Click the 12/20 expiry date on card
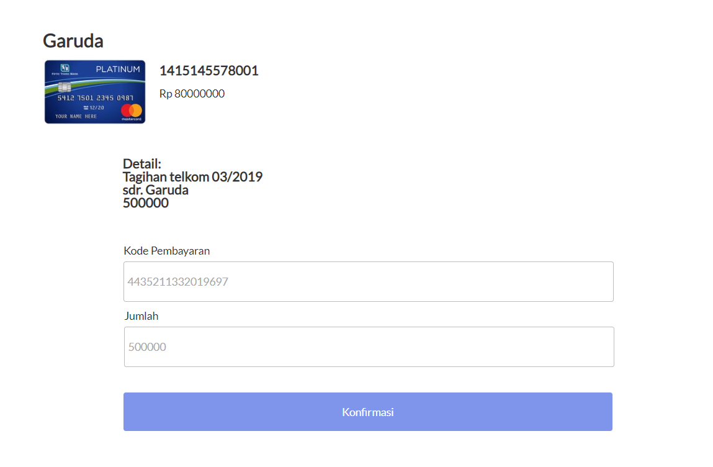 94,108
